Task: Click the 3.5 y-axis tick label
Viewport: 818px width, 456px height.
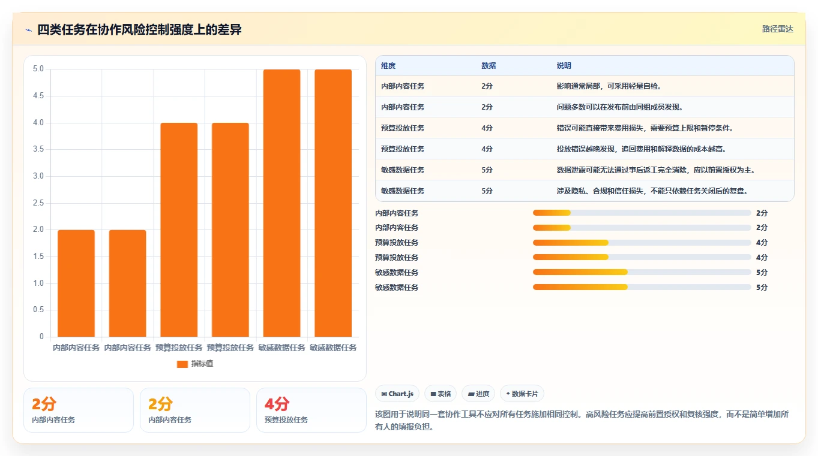Action: [38, 149]
